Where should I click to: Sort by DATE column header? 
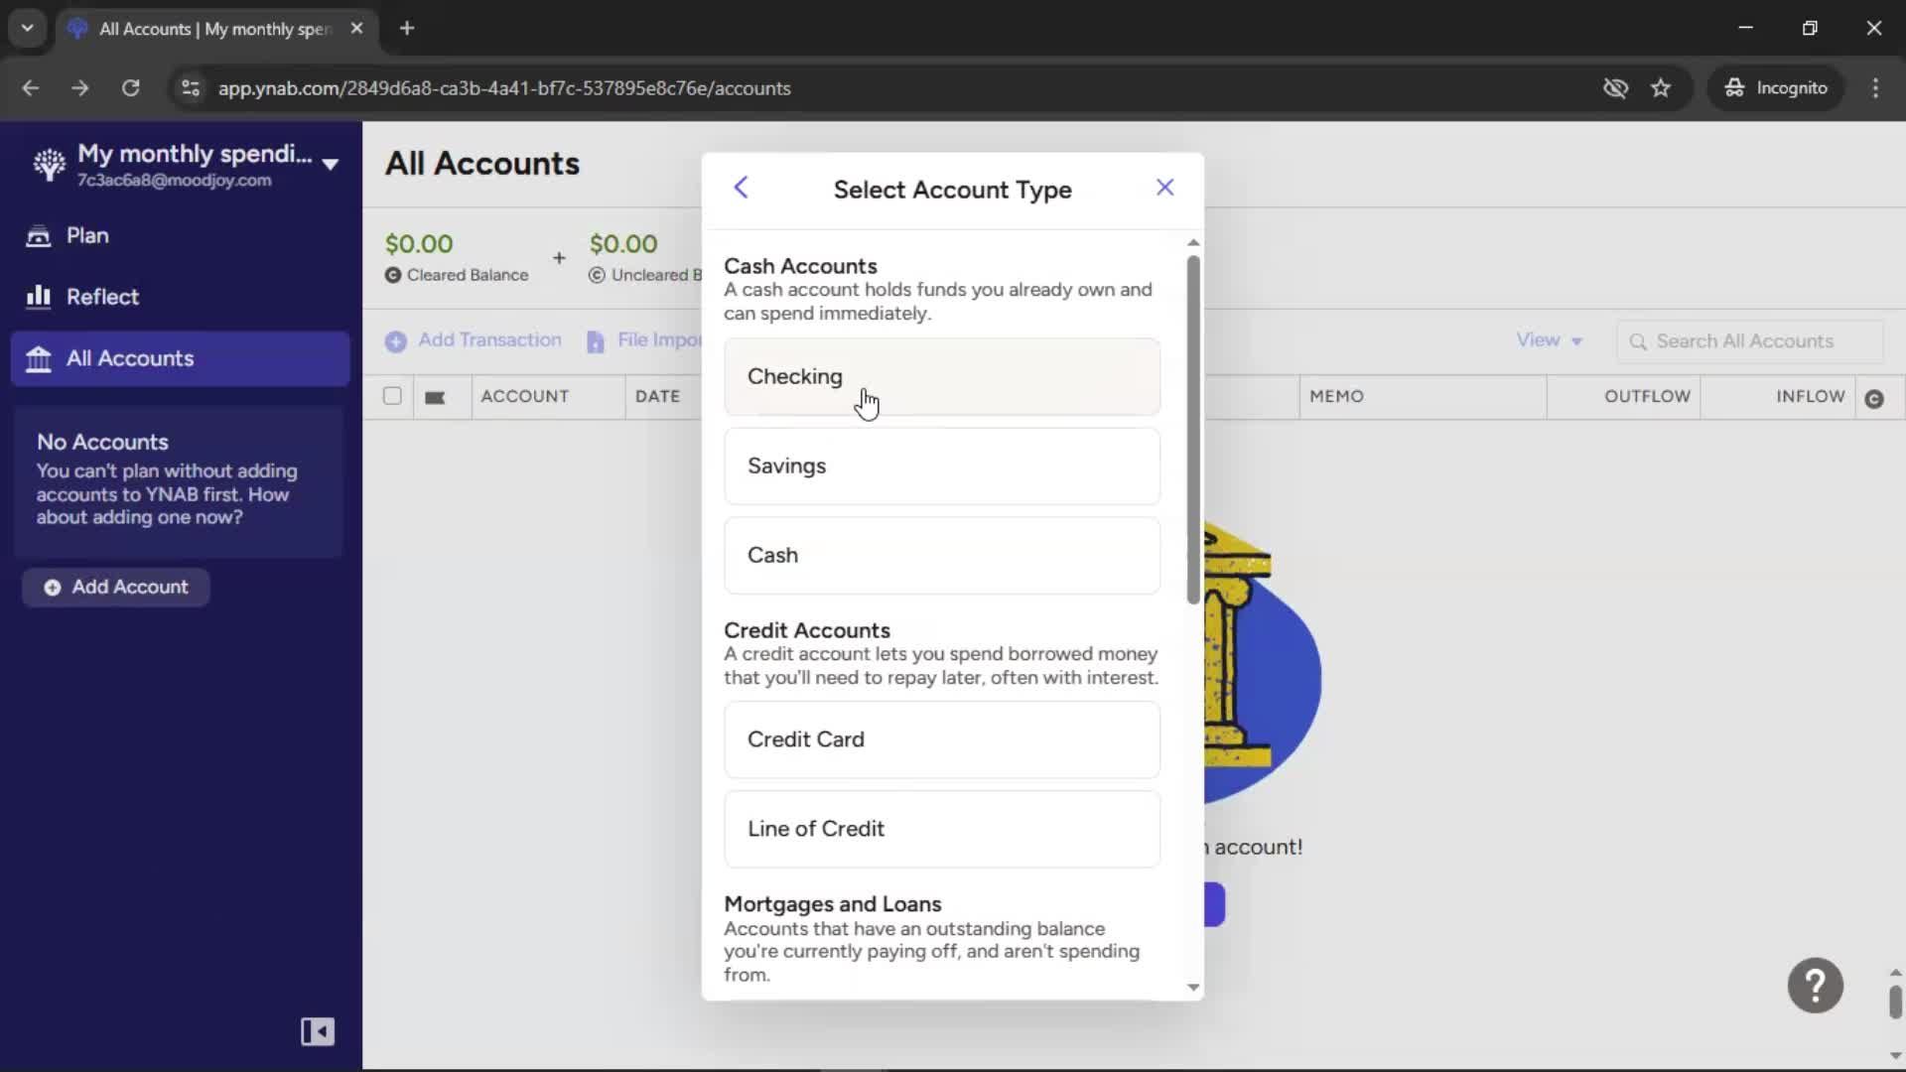(x=657, y=396)
